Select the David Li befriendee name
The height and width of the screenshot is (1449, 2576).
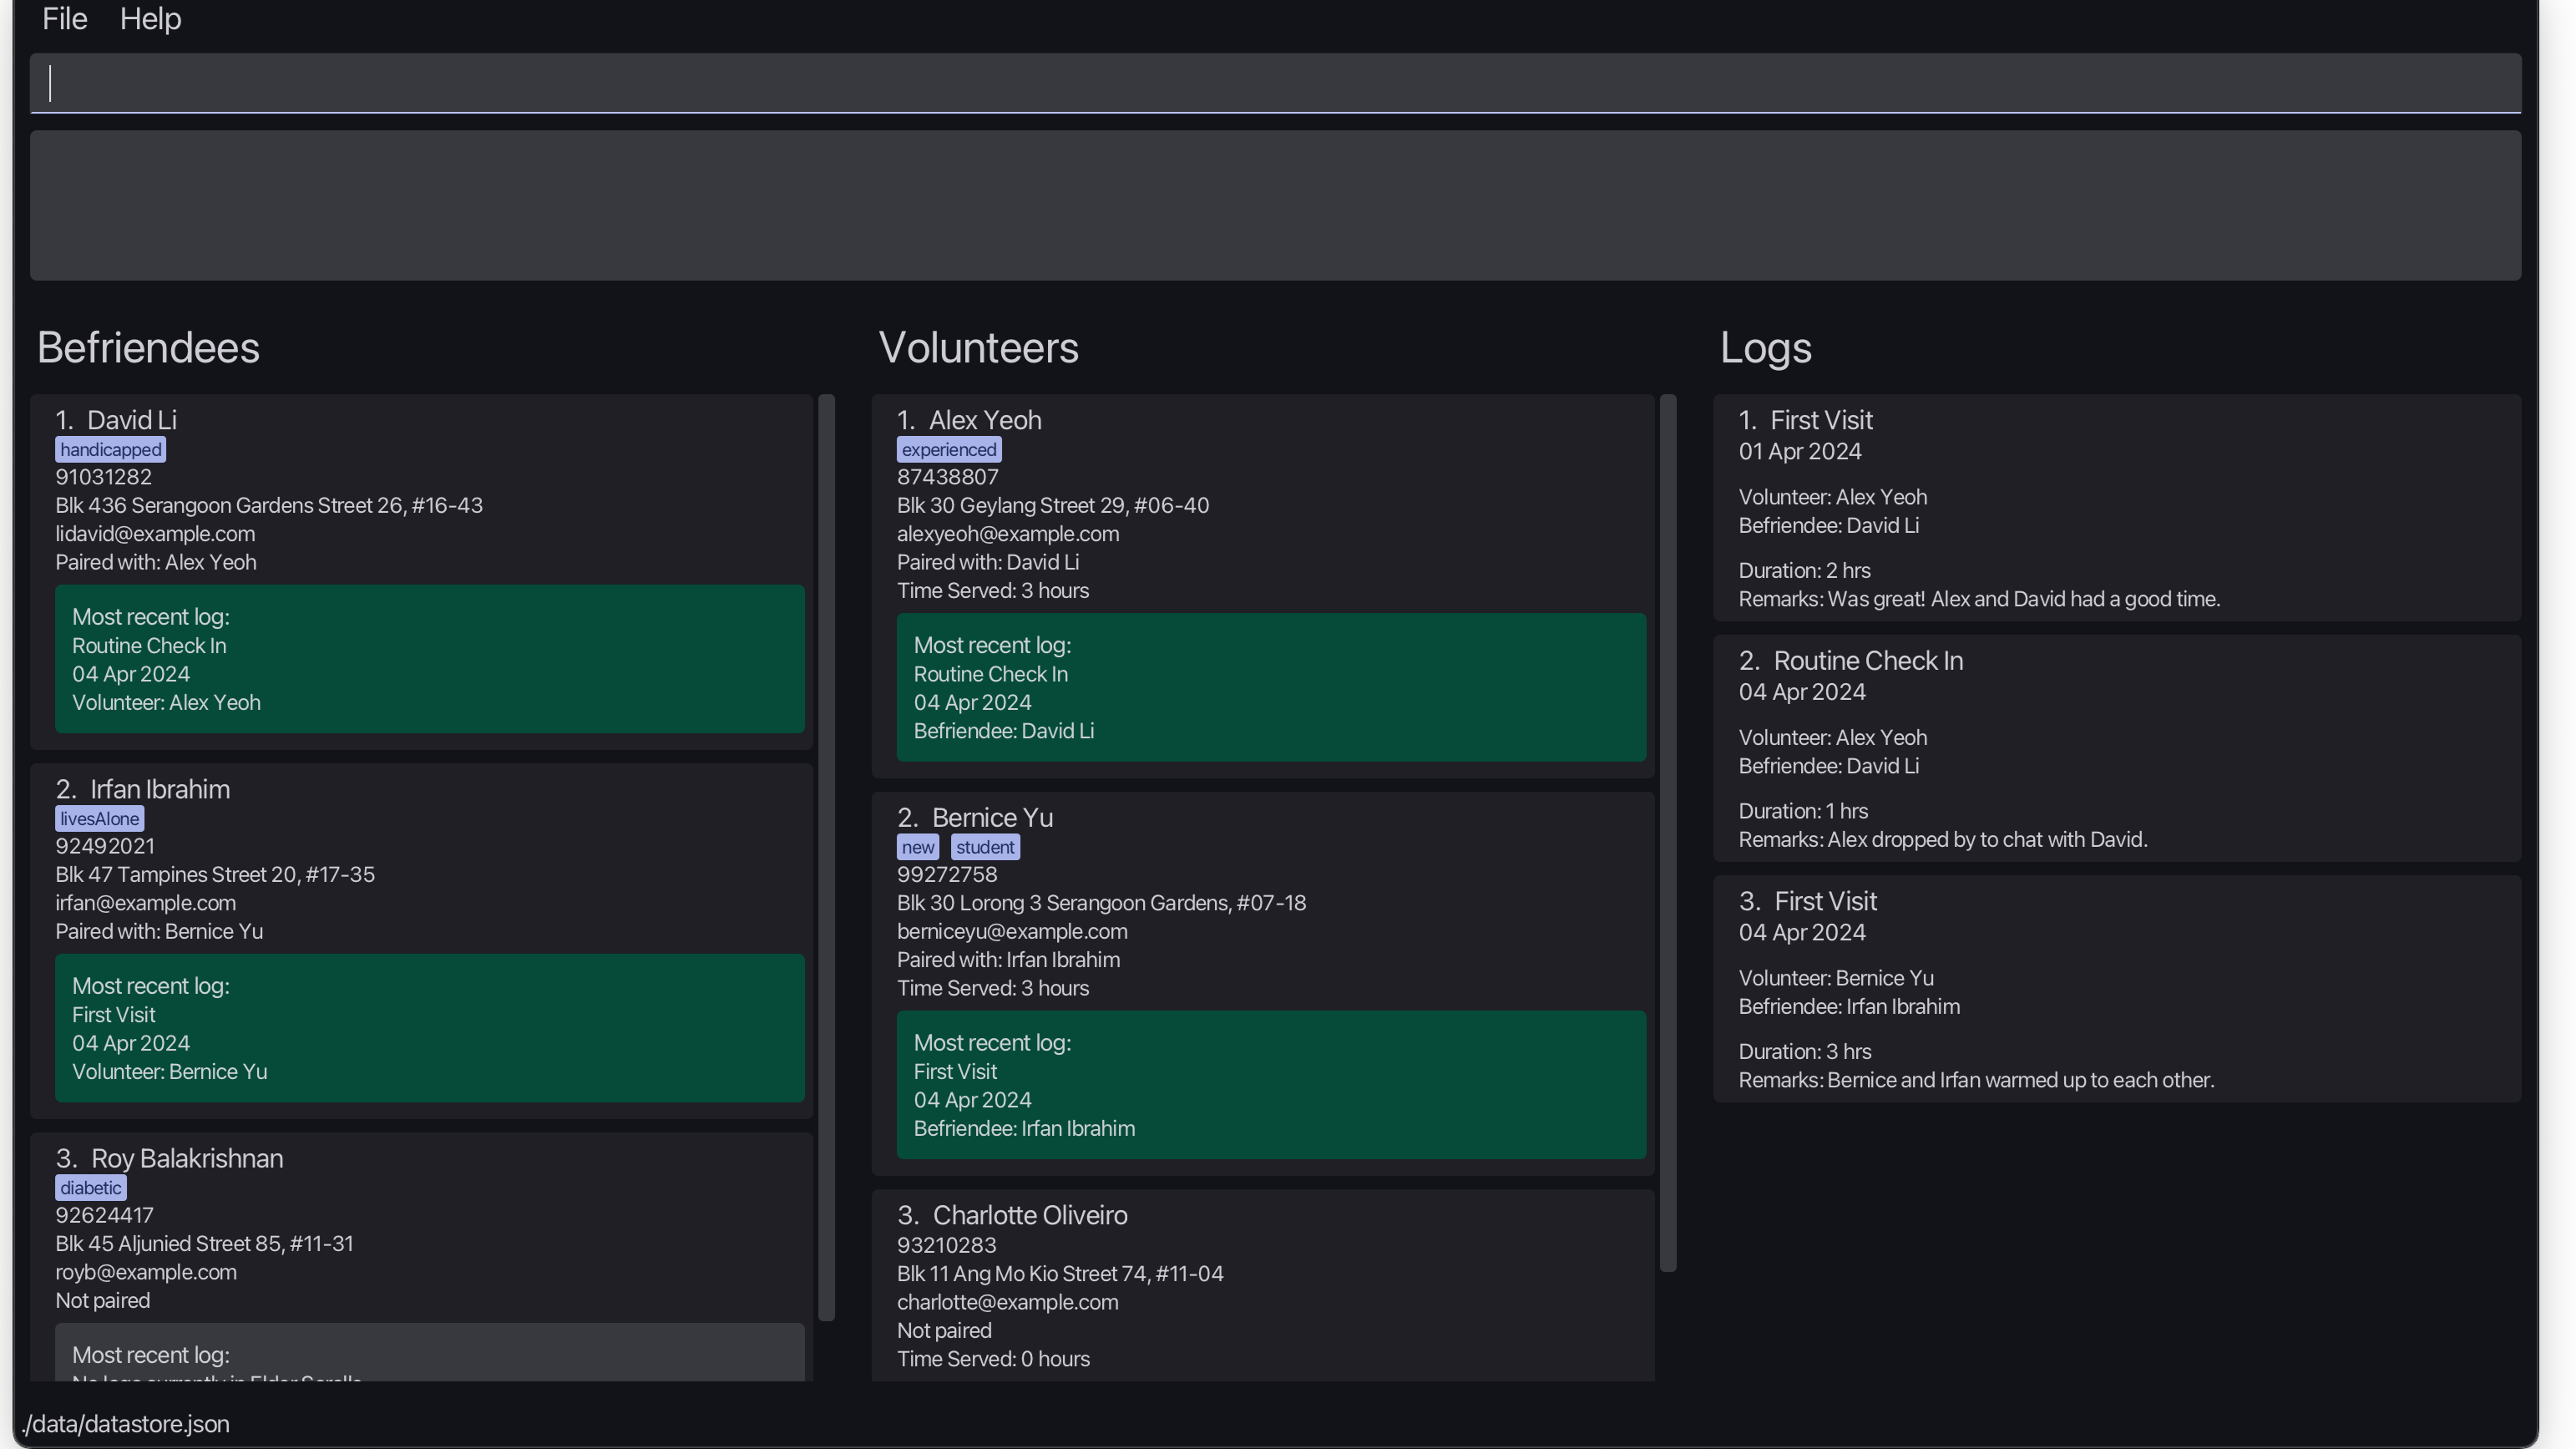click(x=131, y=420)
